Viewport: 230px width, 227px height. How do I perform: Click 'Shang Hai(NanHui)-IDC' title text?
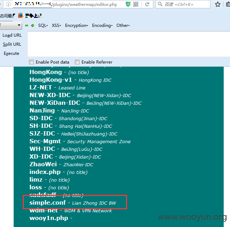[86, 126]
